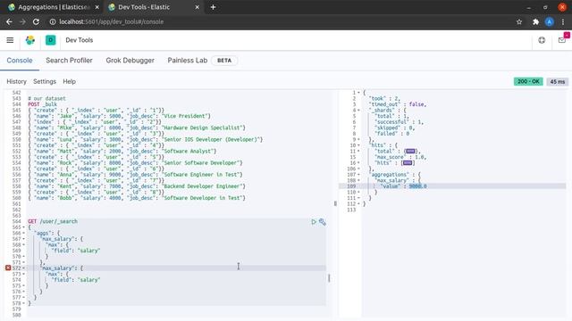Go back in the browser
Screen dimensions: 572x321
pos(9,21)
